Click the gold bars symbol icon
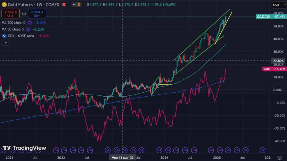The width and height of the screenshot is (287, 161). pos(4,4)
